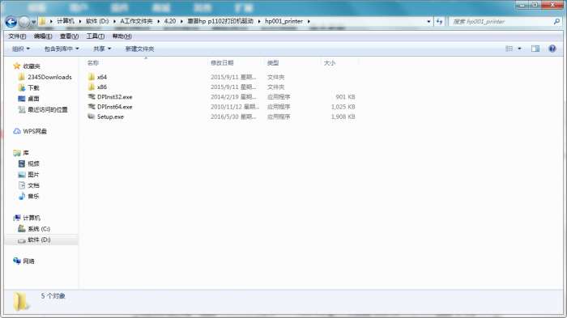Screen dimensions: 567x318
Task: Click the 新建文件夹 button
Action: [x=139, y=49]
